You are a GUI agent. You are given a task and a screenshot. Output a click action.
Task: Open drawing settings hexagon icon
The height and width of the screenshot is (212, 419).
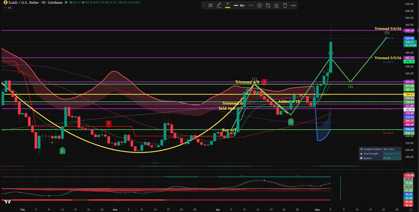coord(260,5)
